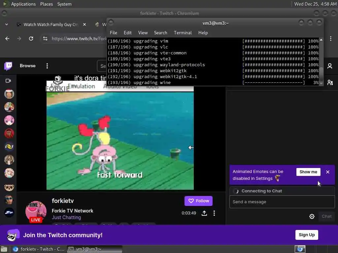
Task: Open the Twitch more options dots beside Browse
Action: coord(47,66)
